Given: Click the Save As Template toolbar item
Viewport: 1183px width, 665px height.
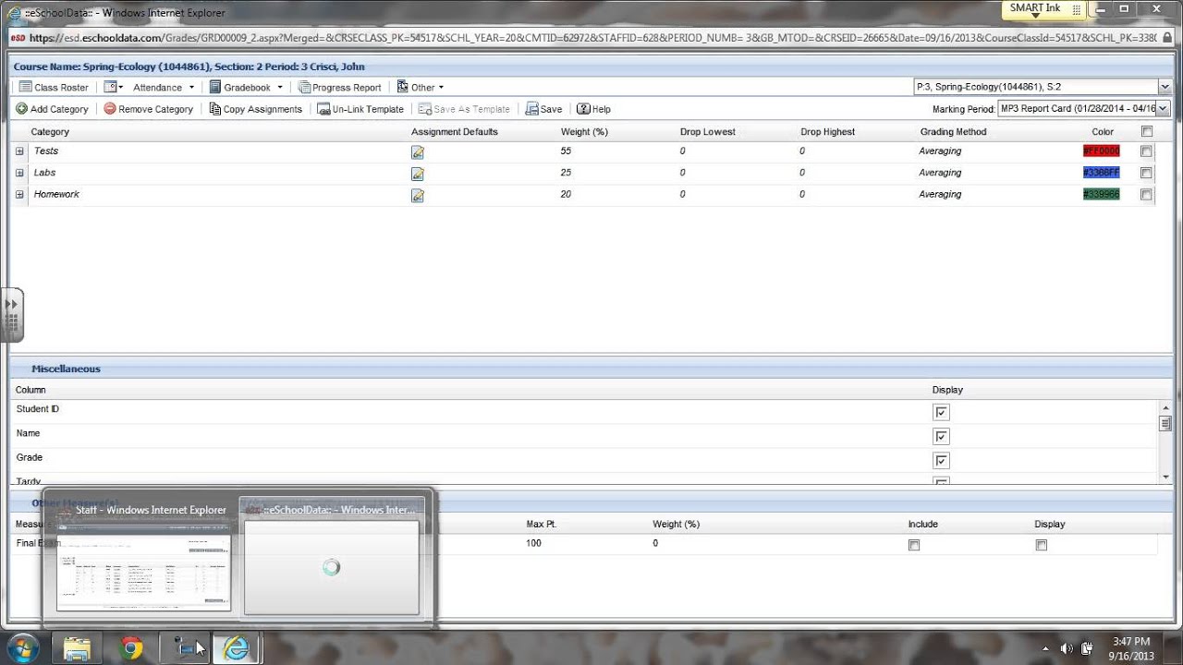Looking at the screenshot, I should click(x=464, y=109).
